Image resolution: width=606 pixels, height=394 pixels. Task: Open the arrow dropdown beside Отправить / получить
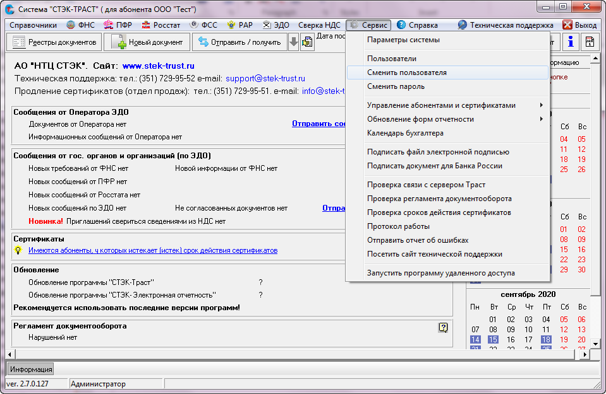pos(294,42)
